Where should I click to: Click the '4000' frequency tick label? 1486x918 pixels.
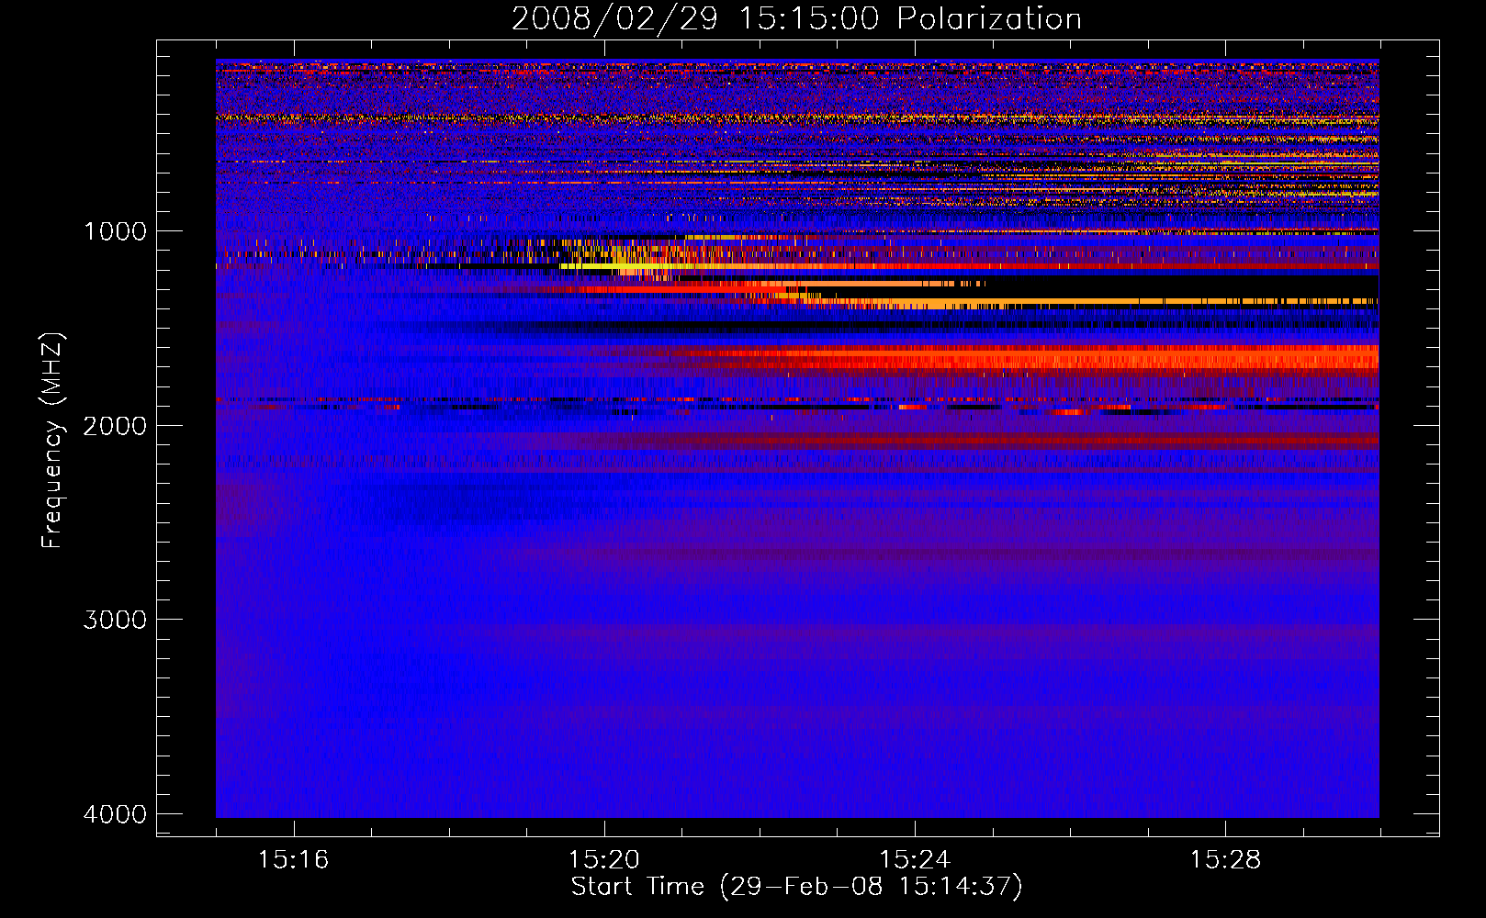[x=116, y=814]
